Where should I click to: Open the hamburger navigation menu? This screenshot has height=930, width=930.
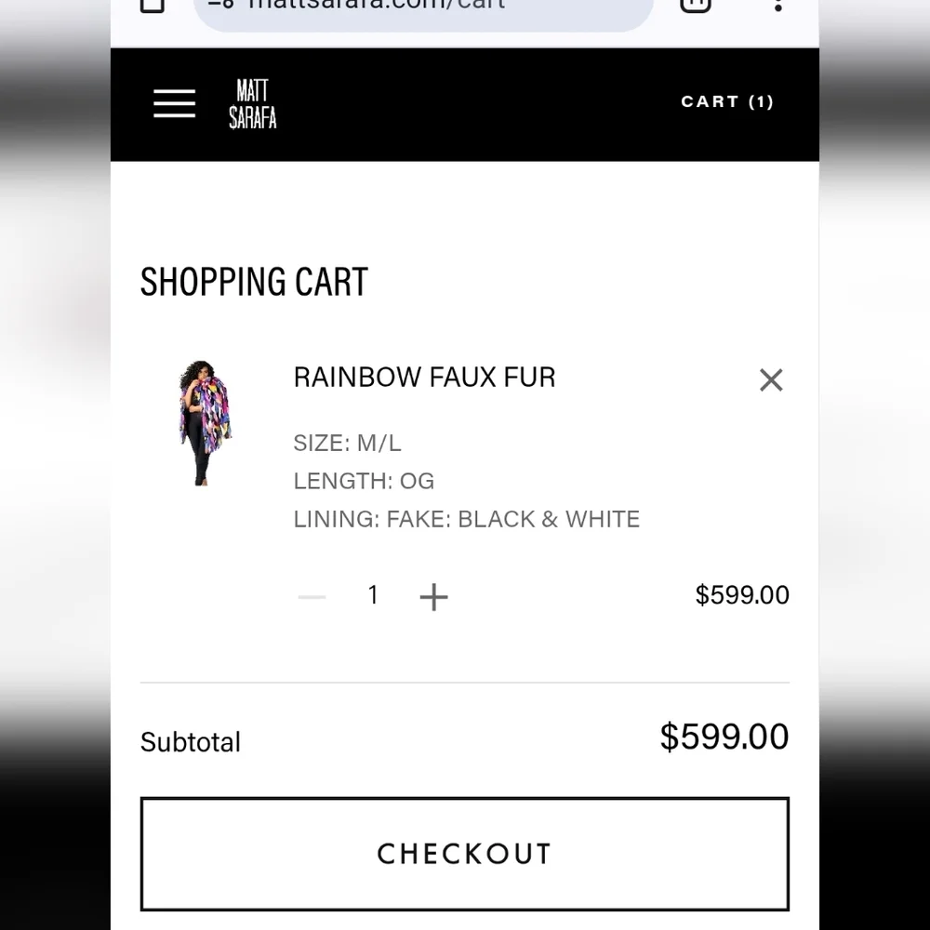point(175,103)
